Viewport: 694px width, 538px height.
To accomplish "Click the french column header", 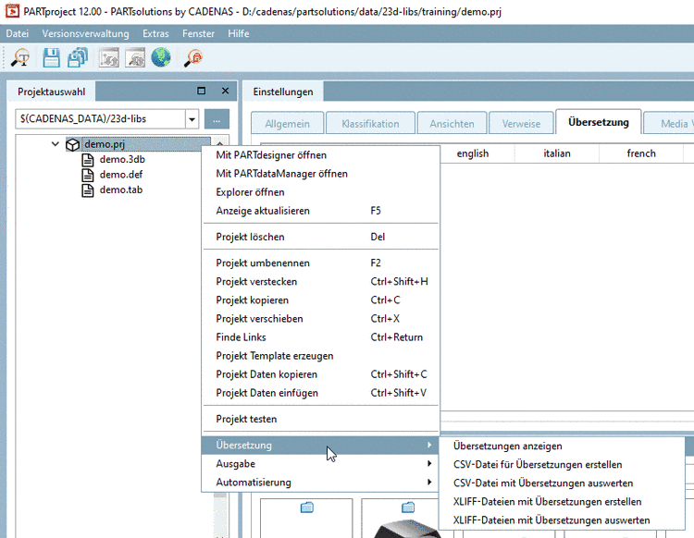I will [x=641, y=153].
